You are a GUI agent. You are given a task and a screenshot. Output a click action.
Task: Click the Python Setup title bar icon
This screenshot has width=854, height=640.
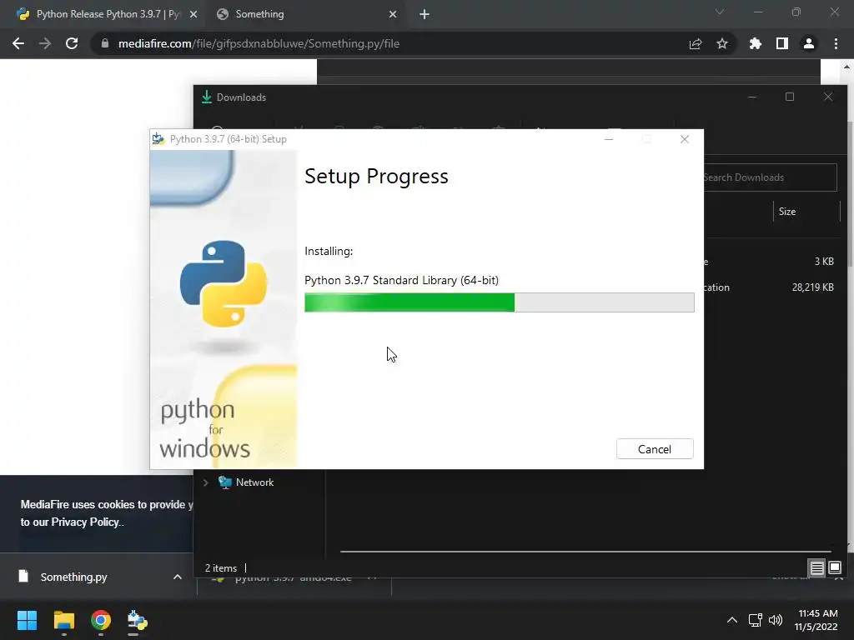point(158,139)
